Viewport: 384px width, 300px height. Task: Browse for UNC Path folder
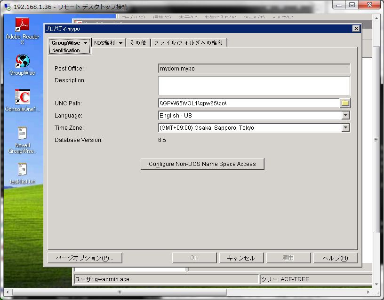pyautogui.click(x=345, y=103)
